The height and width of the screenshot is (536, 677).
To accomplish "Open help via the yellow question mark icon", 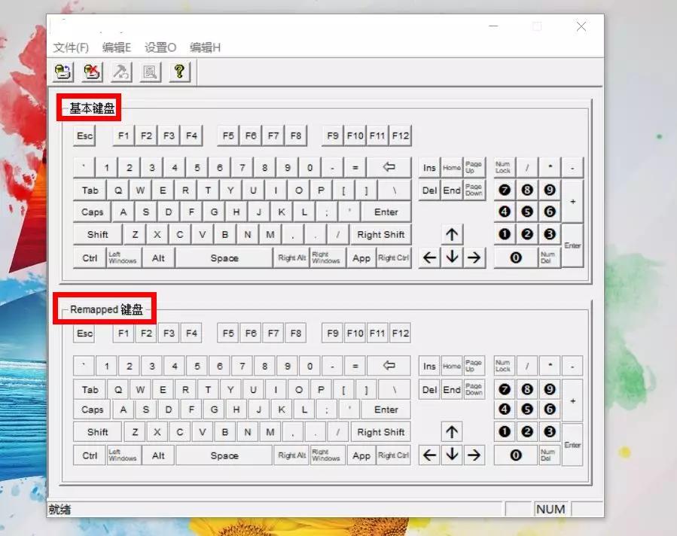I will tap(179, 72).
